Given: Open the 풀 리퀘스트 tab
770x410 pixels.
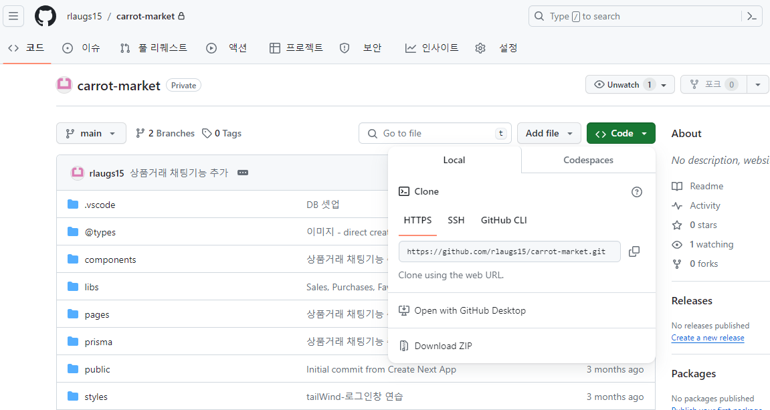Looking at the screenshot, I should tap(154, 47).
